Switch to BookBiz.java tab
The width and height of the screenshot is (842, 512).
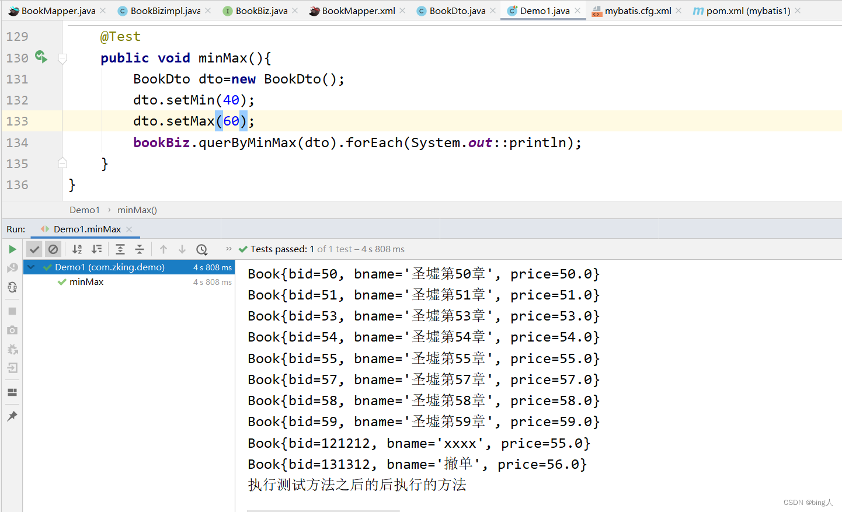click(x=262, y=11)
